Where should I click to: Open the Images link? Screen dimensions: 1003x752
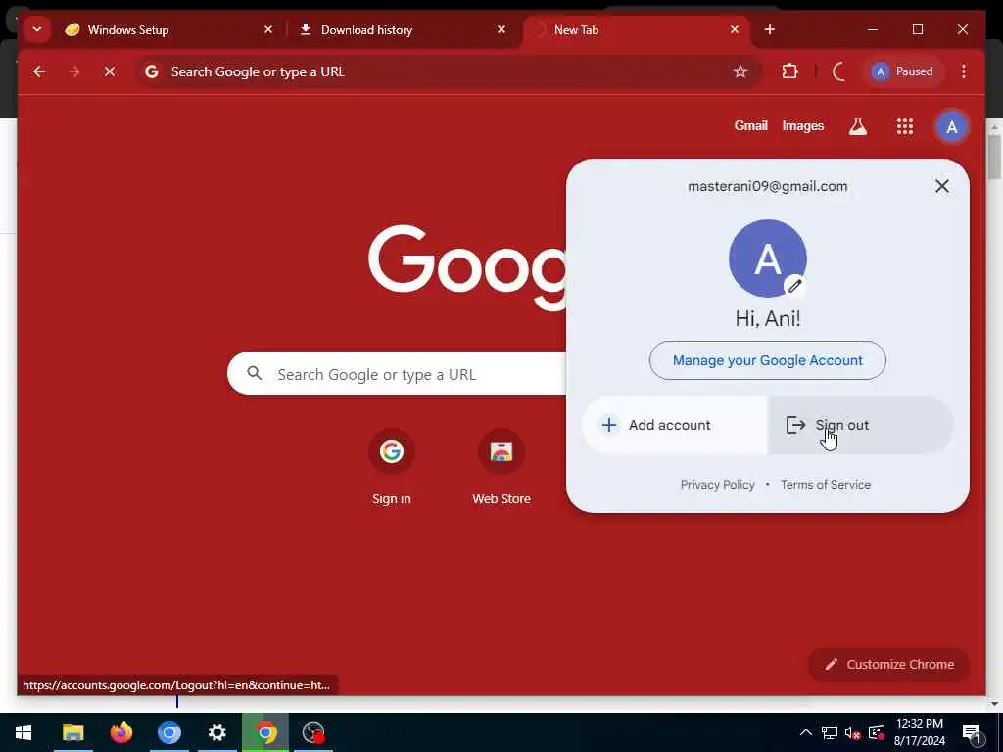coord(803,126)
